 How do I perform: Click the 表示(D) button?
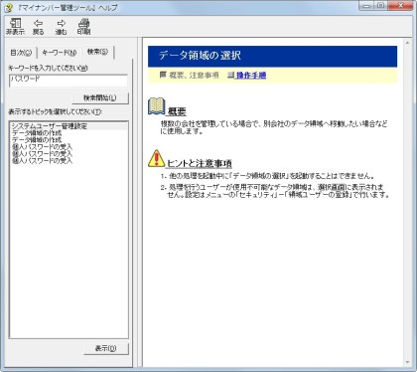[x=106, y=348]
